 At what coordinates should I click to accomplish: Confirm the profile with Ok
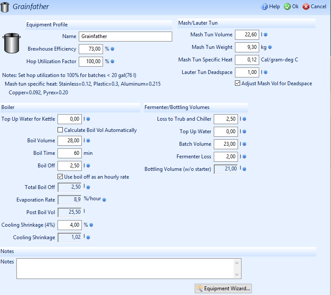(291, 6)
